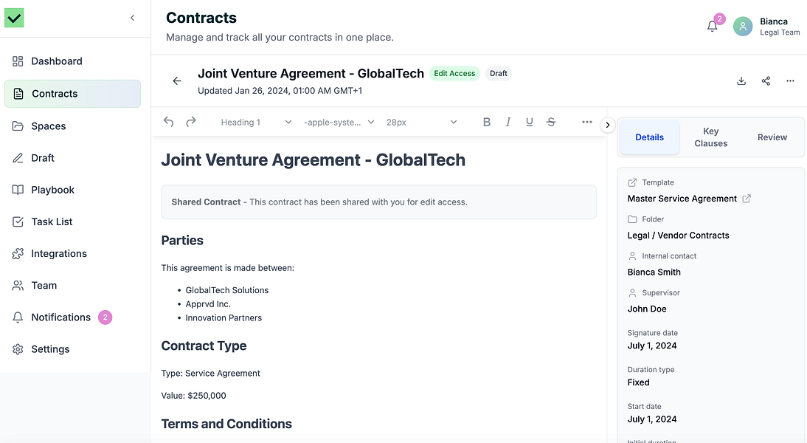Open the Playbook section
The height and width of the screenshot is (443, 807).
[x=52, y=190]
